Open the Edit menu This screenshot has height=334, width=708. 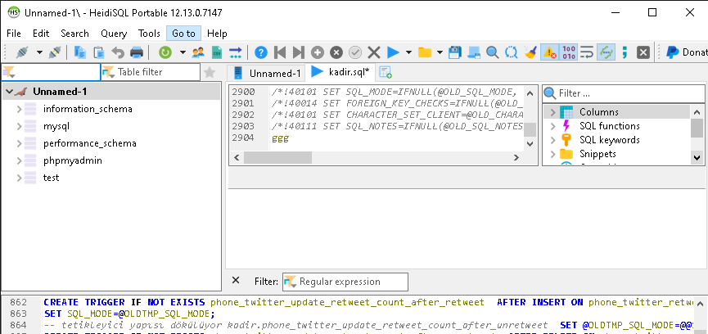41,34
